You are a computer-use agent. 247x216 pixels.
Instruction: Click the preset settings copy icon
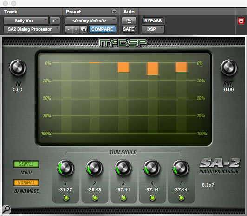click(84, 29)
